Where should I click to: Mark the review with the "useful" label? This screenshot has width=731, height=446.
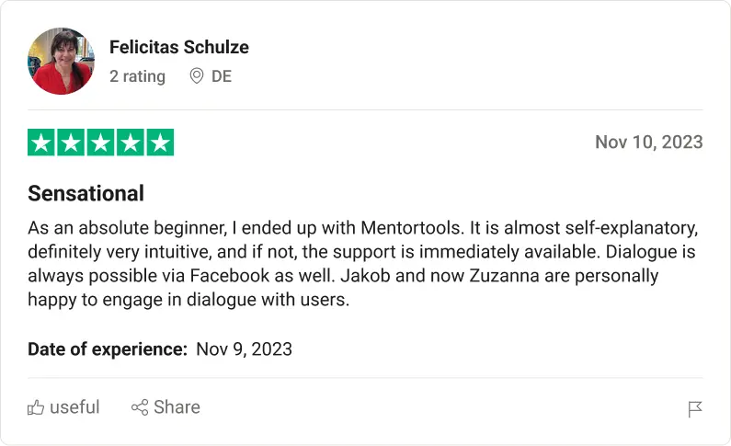74,407
